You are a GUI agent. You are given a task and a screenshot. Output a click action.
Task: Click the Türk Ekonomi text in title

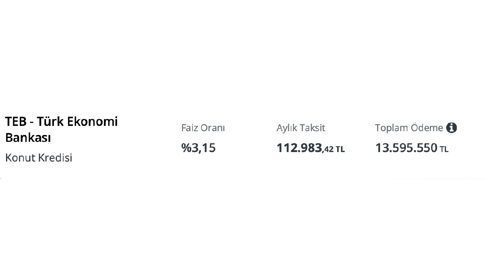pyautogui.click(x=77, y=121)
